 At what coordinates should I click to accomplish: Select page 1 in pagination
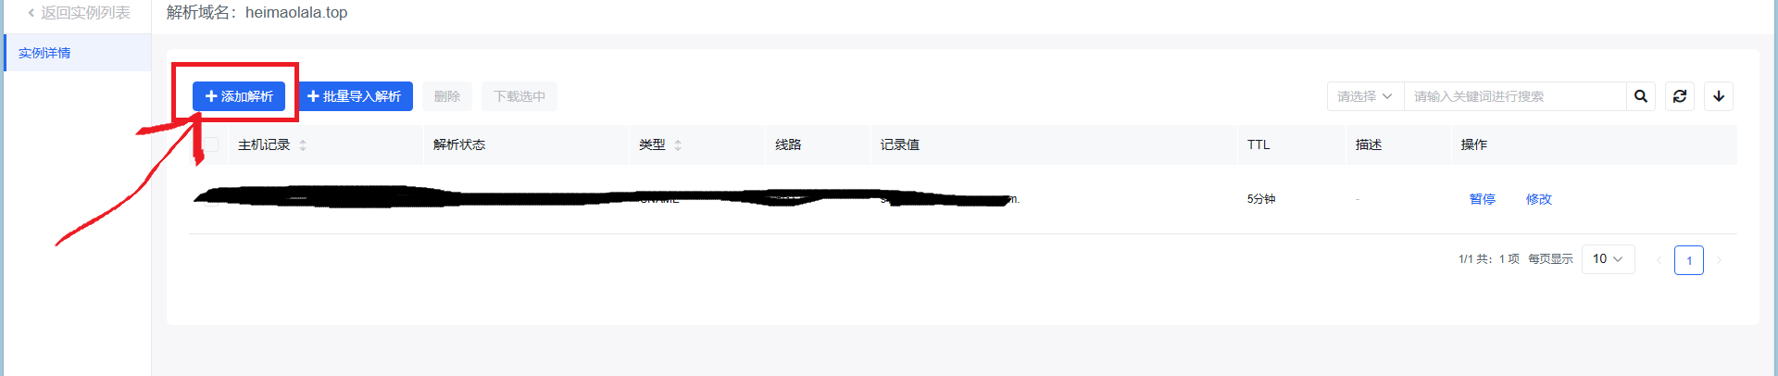[1689, 260]
